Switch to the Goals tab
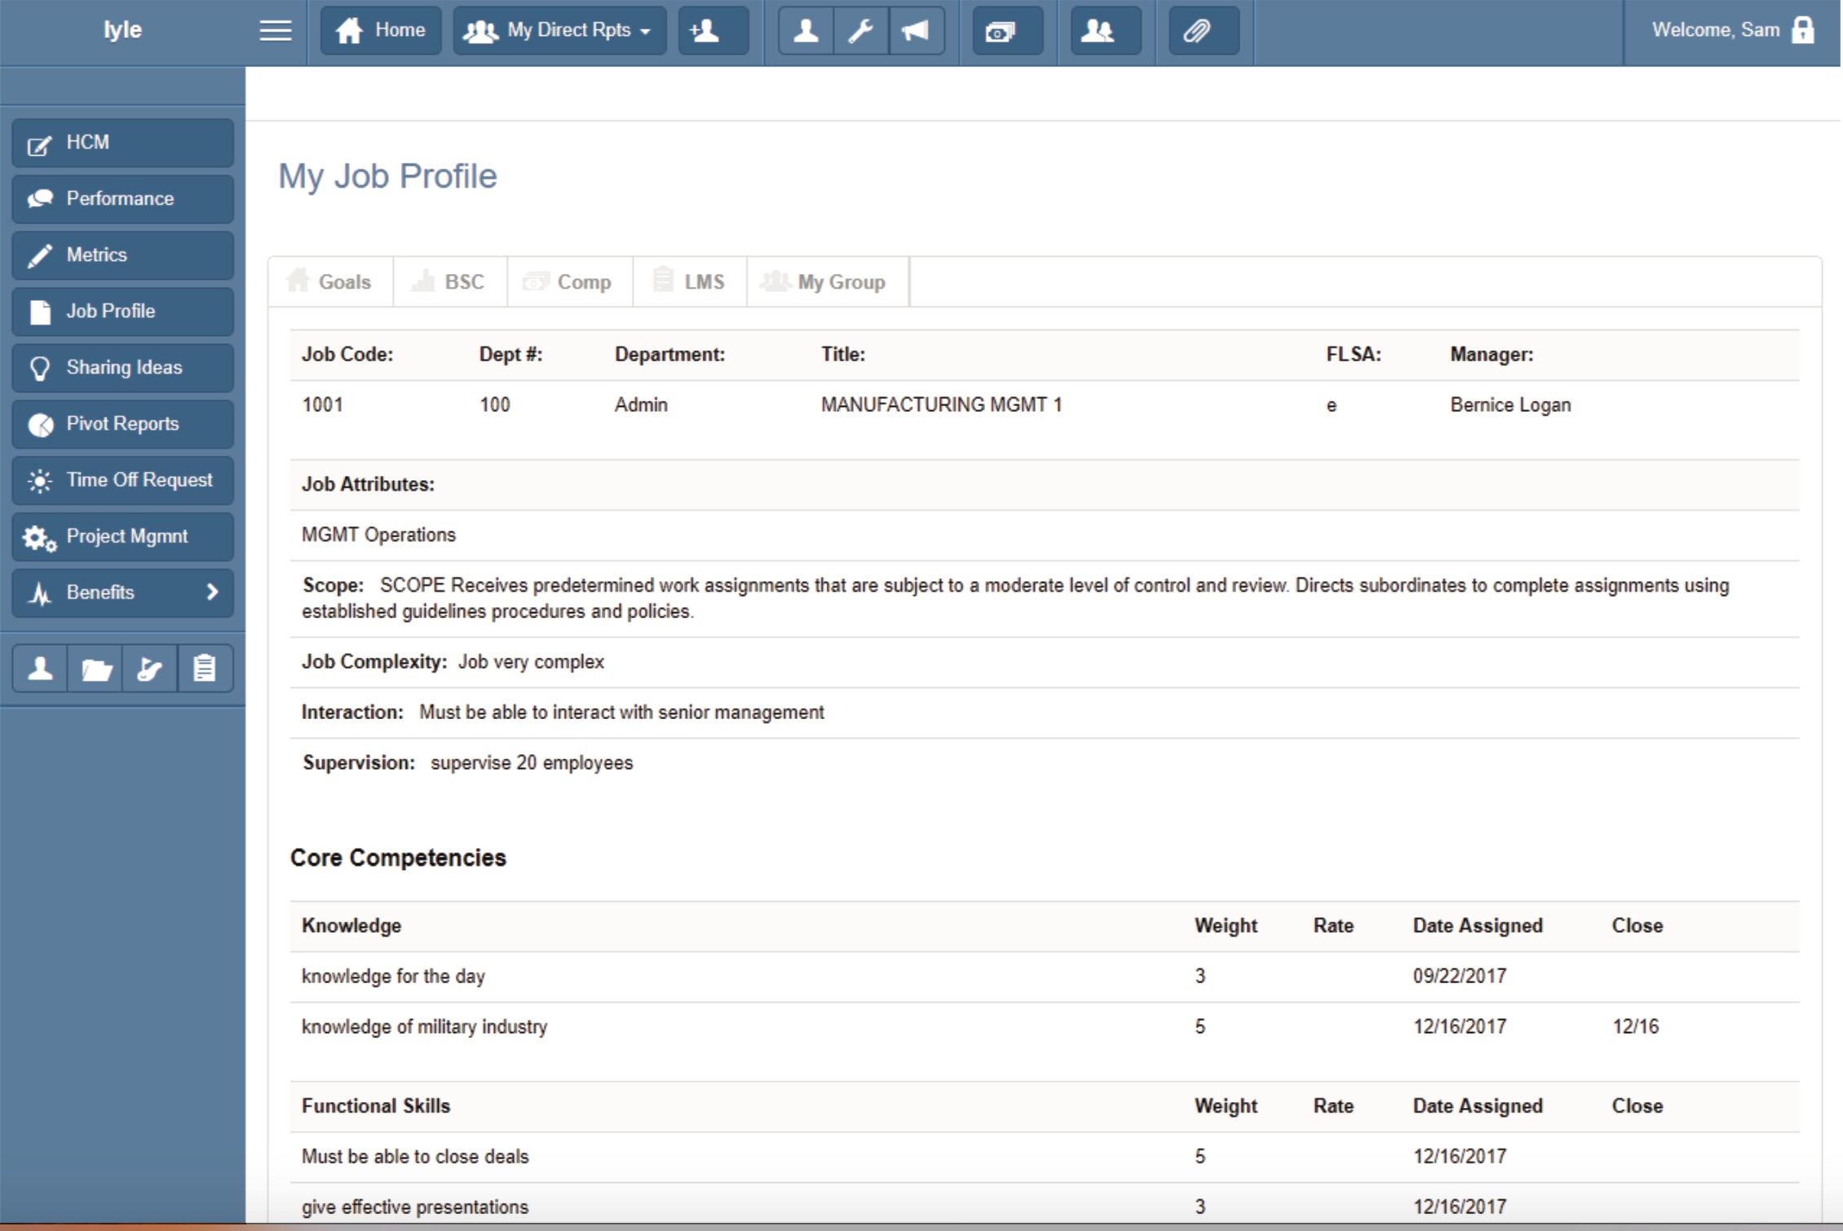The width and height of the screenshot is (1843, 1231). coord(330,282)
